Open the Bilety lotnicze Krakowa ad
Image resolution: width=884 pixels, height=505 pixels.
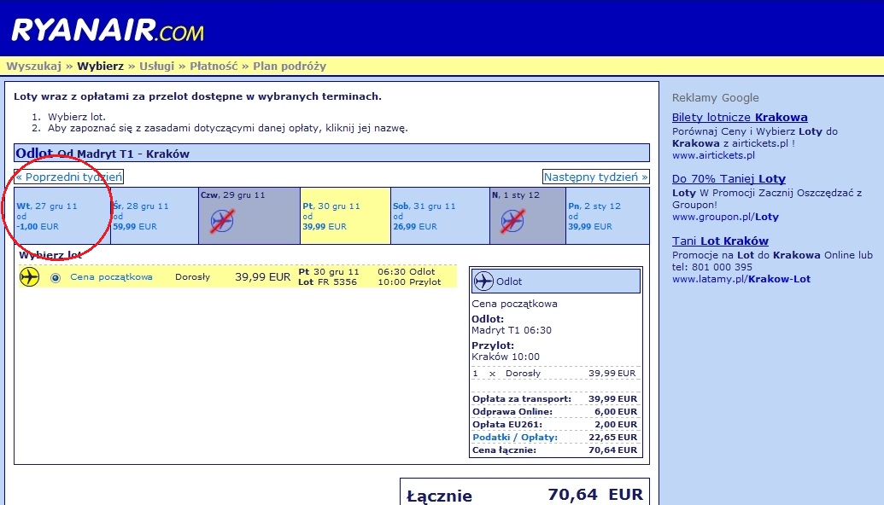(x=740, y=117)
